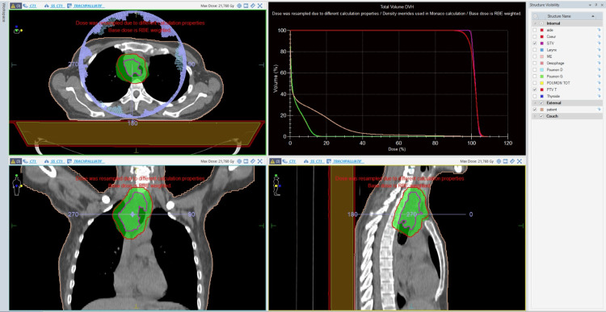Sort by Structure Name using the header arrow
This screenshot has width=606, height=312.
tap(593, 17)
